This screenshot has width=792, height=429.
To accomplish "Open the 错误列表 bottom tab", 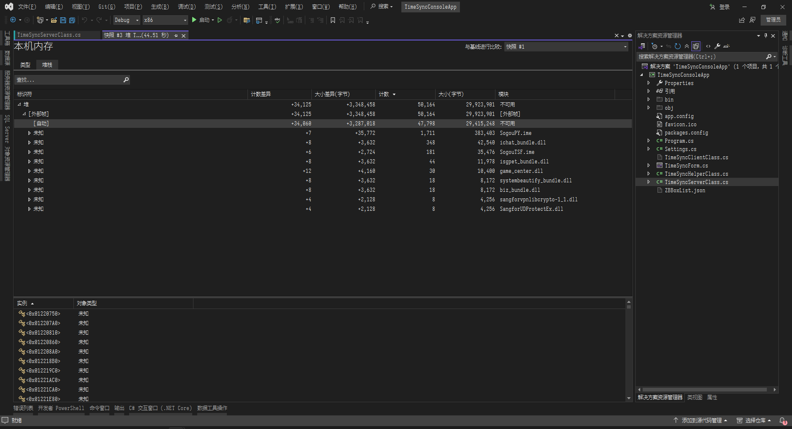I will tap(23, 408).
